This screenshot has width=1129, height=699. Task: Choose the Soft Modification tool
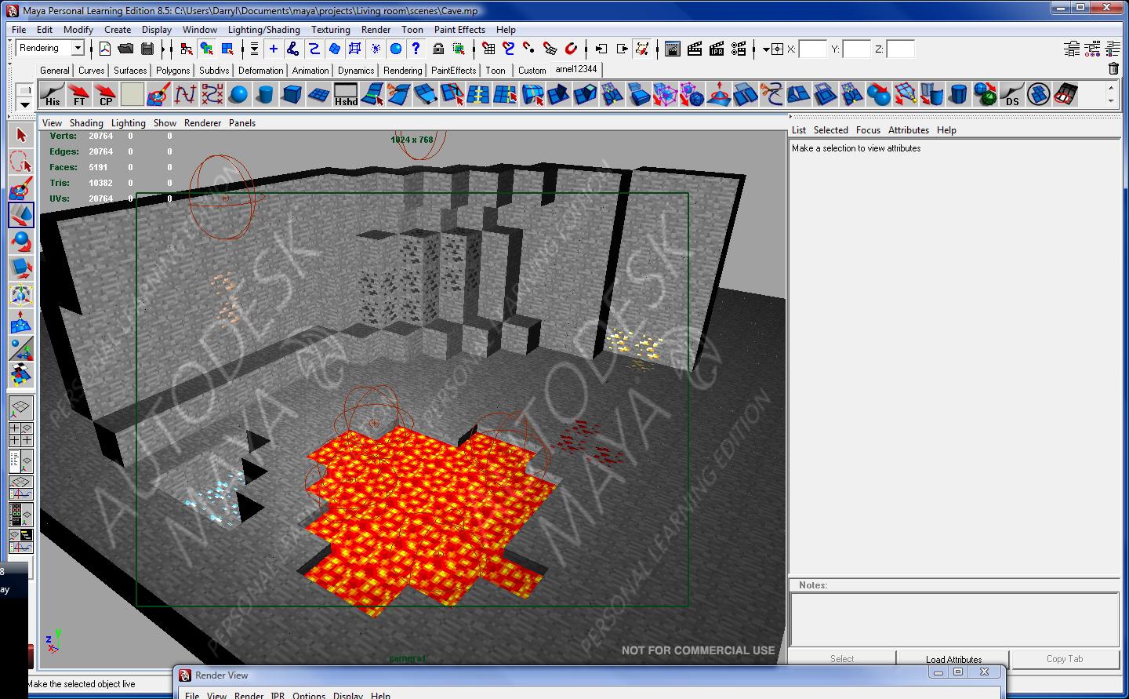pyautogui.click(x=21, y=322)
